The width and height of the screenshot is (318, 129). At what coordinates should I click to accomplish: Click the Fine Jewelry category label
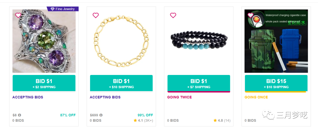[x=65, y=9]
